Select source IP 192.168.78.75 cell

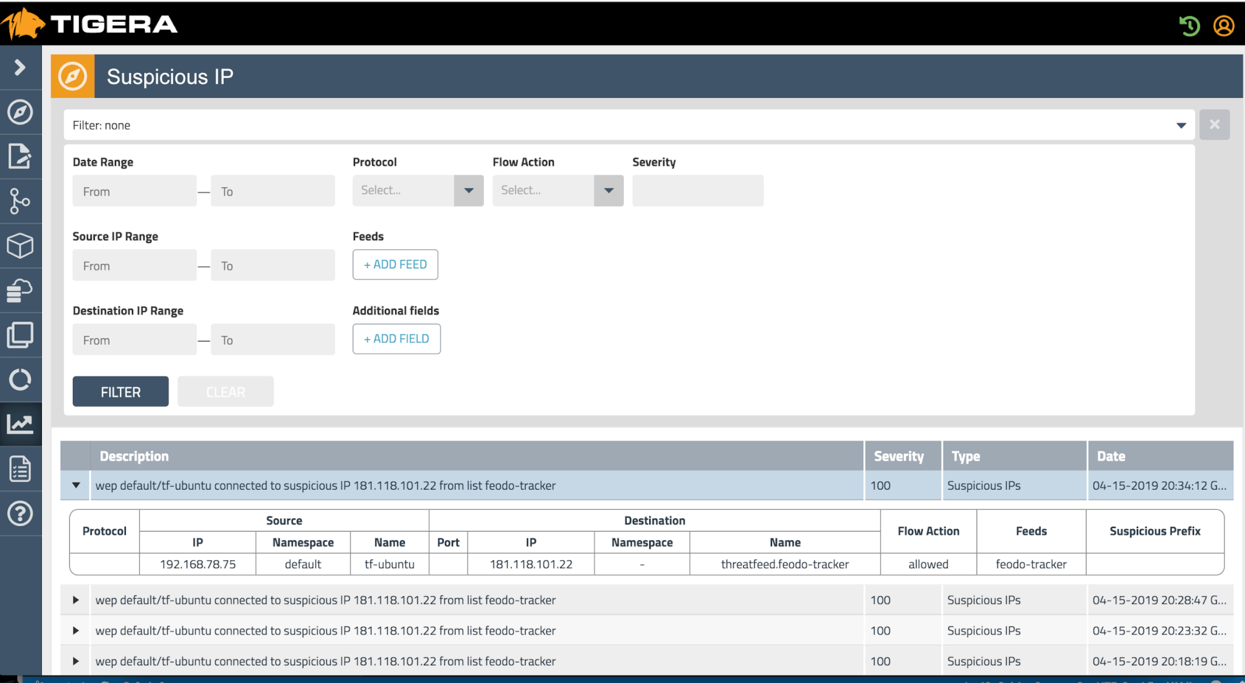pos(198,564)
